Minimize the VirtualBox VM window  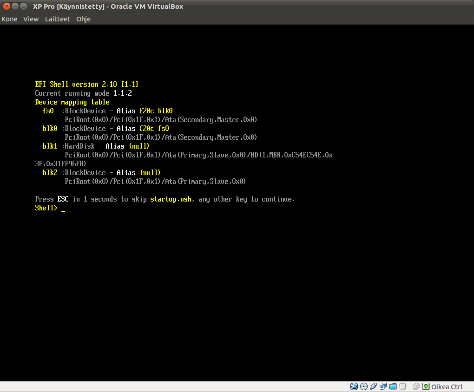click(x=15, y=6)
